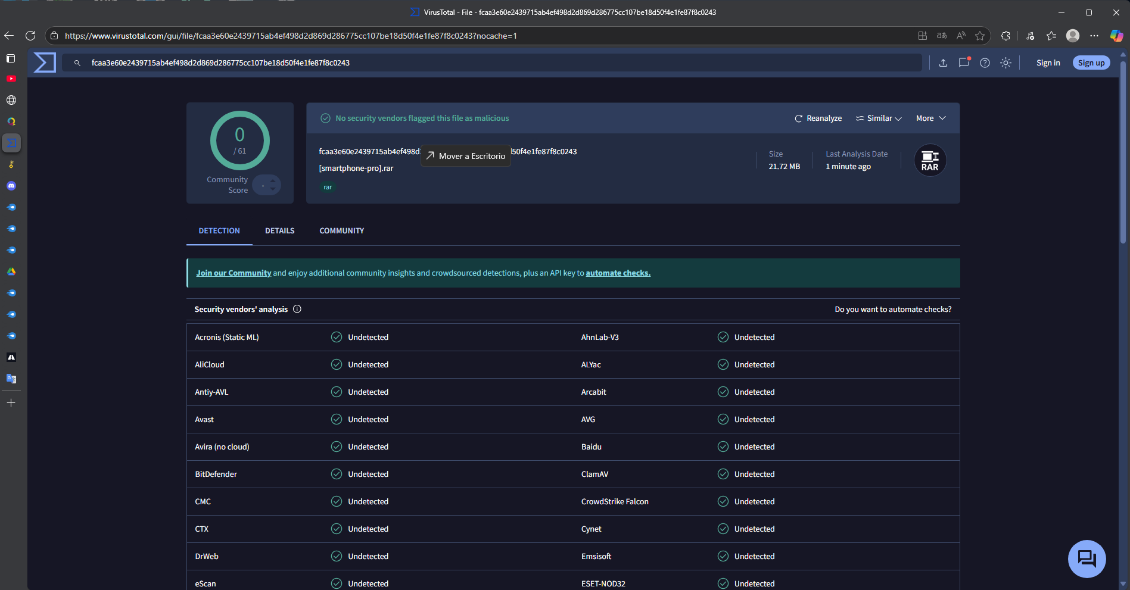The image size is (1130, 590).
Task: Click the translate page icon in address bar
Action: (x=942, y=36)
